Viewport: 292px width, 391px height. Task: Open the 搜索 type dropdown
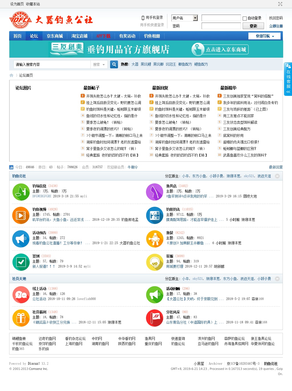[99, 65]
